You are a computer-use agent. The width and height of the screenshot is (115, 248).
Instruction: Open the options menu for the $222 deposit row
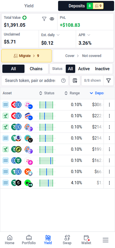(109, 116)
